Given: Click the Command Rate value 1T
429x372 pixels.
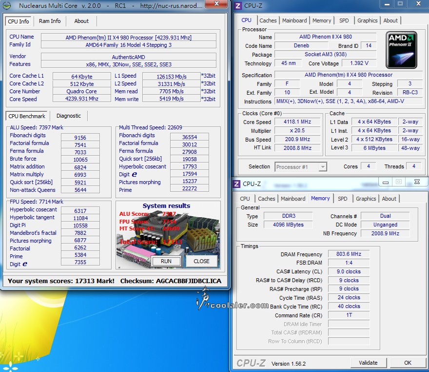Looking at the screenshot, I should pyautogui.click(x=349, y=315).
